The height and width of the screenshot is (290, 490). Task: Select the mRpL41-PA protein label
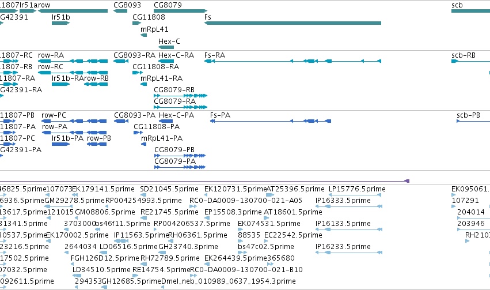[162, 138]
